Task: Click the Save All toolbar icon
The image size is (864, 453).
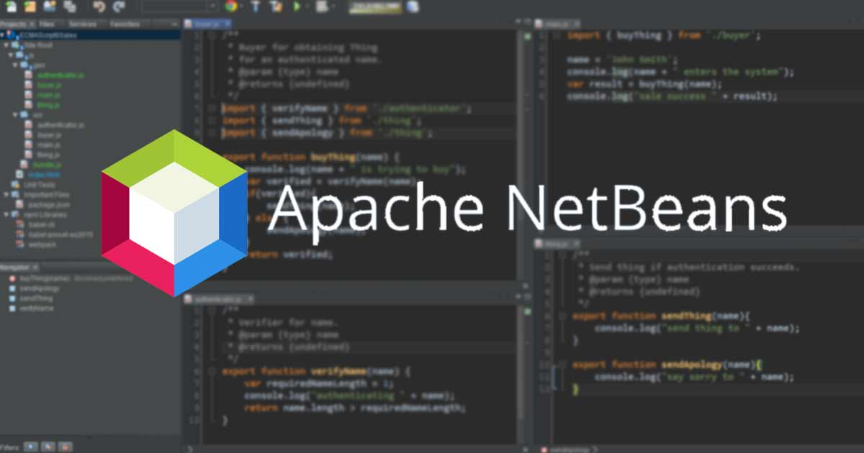Action: [70, 6]
